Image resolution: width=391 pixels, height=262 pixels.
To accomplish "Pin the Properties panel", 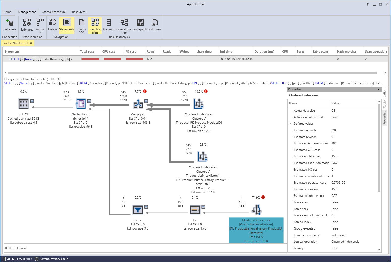I will click(379, 89).
